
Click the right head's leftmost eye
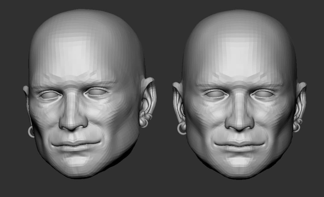click(x=215, y=94)
